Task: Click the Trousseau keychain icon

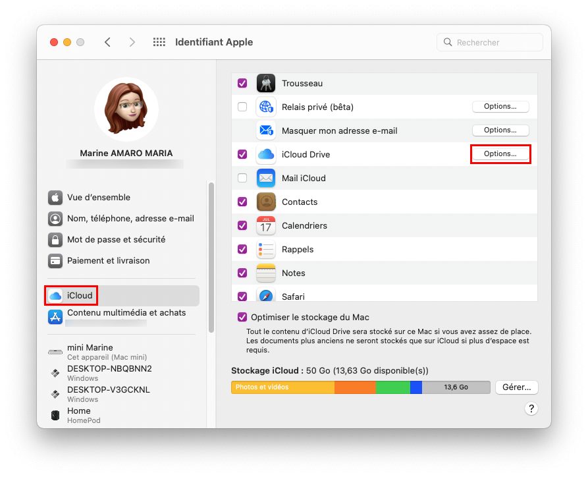Action: click(265, 84)
